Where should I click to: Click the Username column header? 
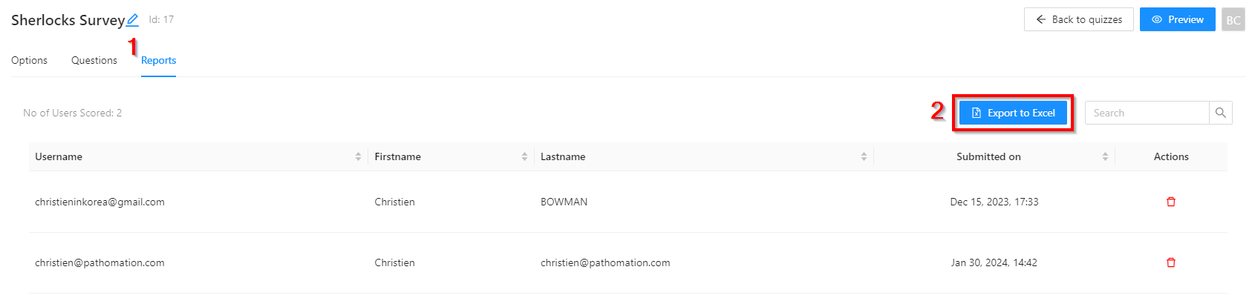59,156
